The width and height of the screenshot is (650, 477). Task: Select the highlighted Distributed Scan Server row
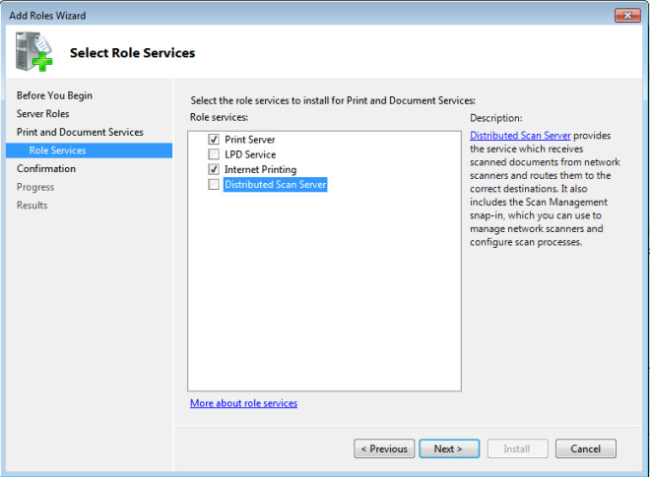(x=275, y=184)
